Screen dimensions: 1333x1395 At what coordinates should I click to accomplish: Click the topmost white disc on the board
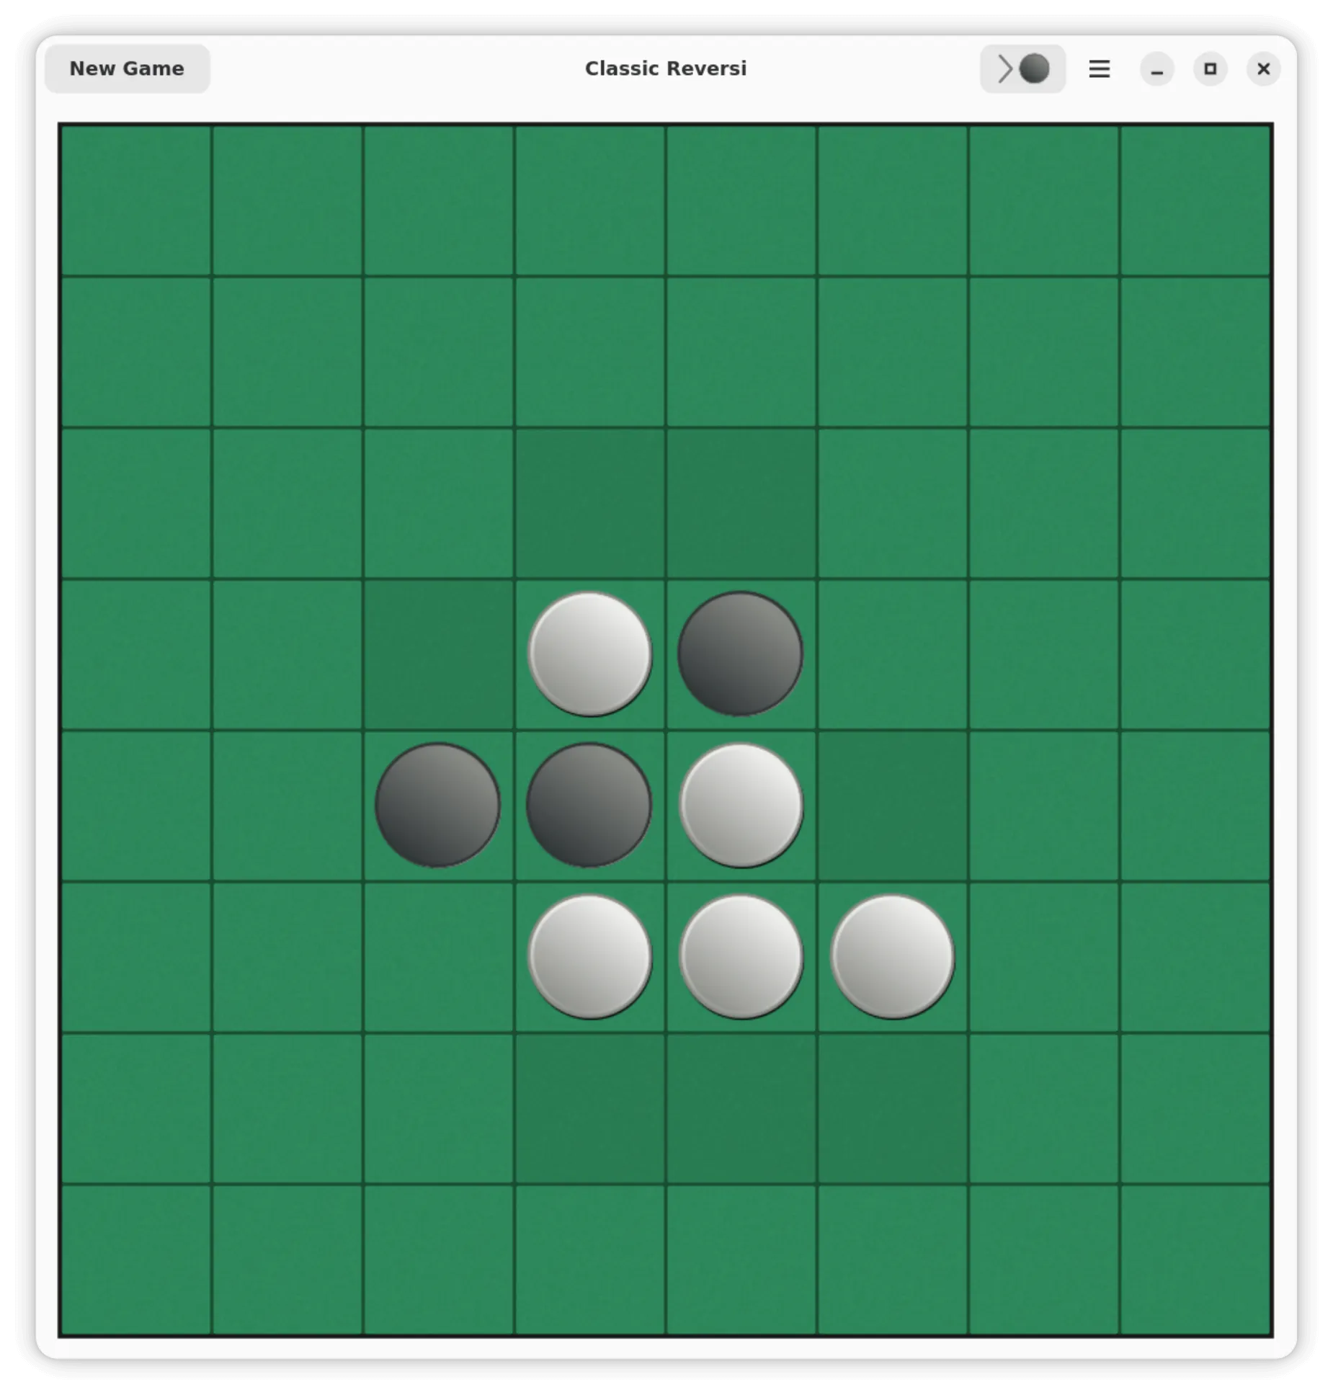(589, 654)
